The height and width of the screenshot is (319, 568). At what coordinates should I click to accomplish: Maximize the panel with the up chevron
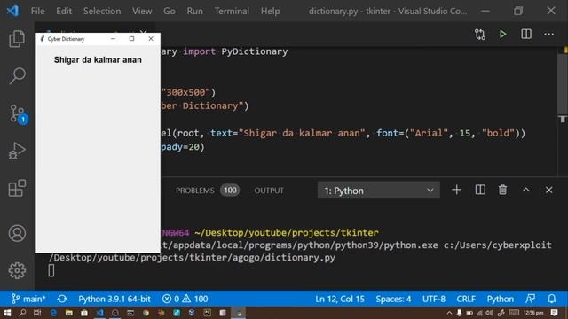[526, 190]
